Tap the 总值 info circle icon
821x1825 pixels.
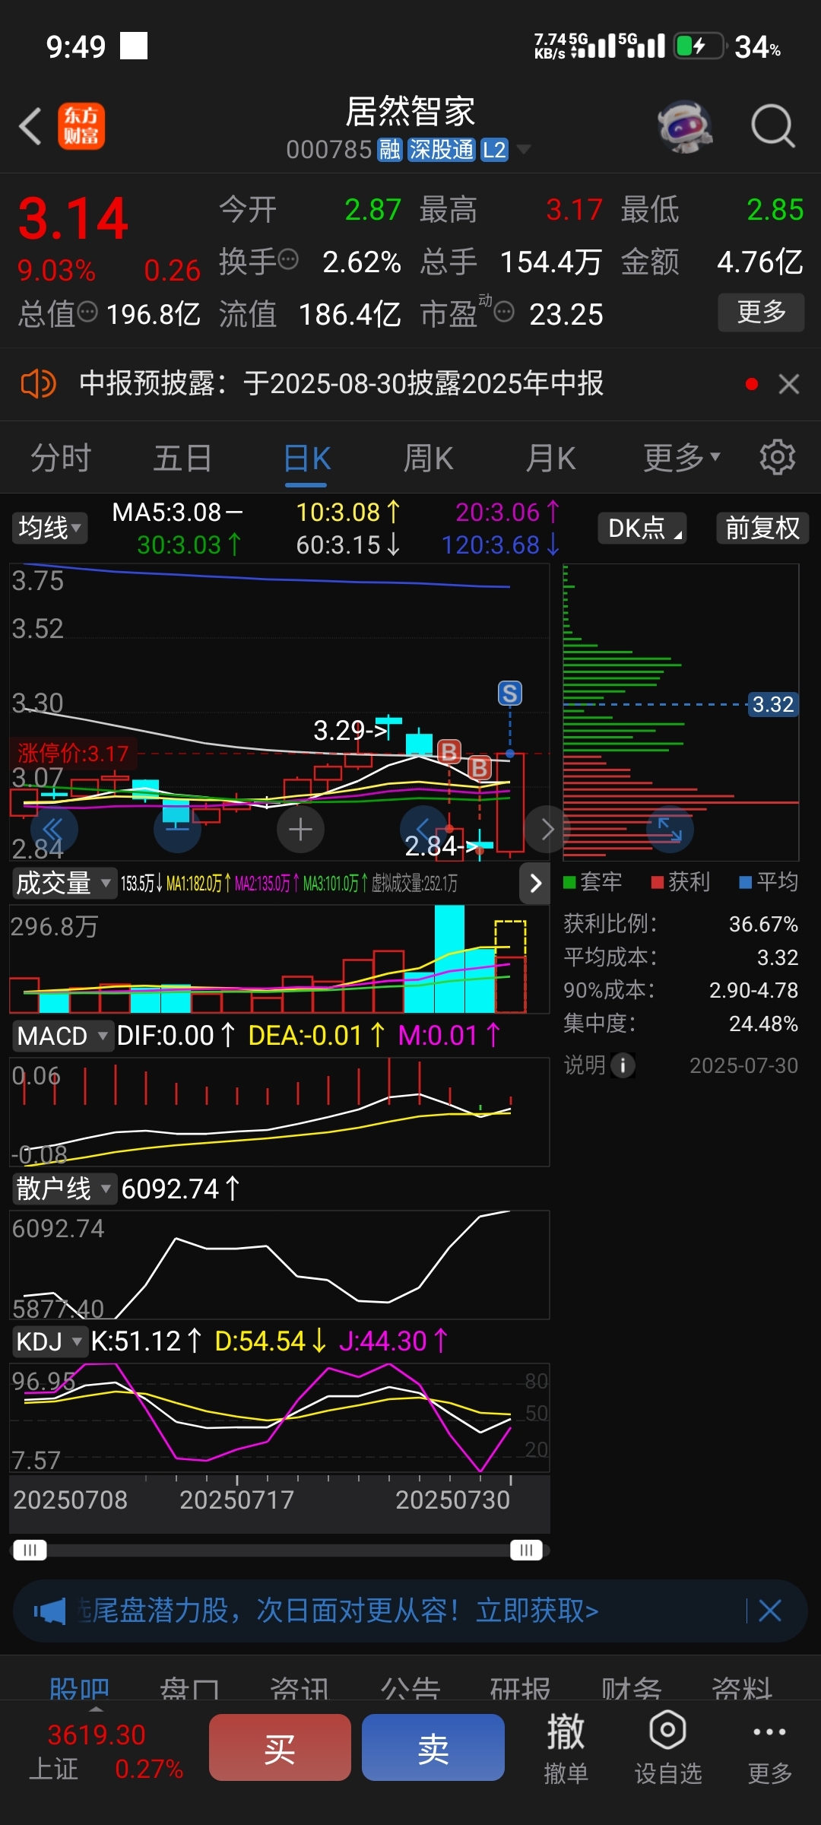(88, 312)
